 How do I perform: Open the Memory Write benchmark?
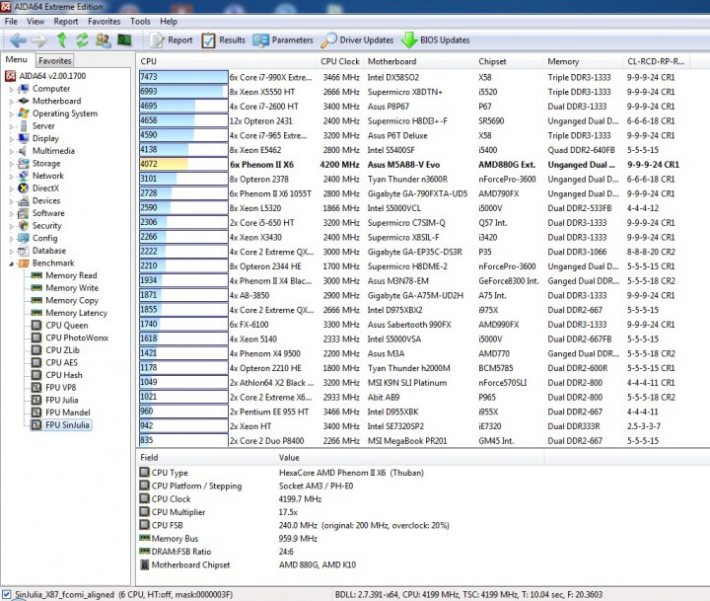pyautogui.click(x=72, y=288)
